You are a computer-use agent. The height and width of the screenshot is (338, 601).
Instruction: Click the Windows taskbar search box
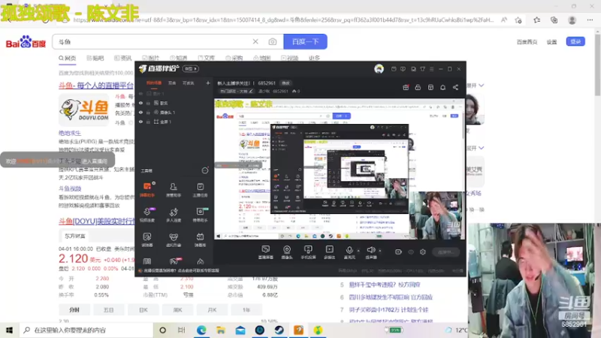[86, 330]
